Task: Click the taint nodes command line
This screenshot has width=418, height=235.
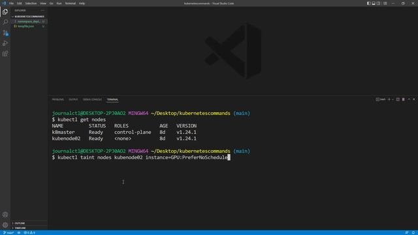Action: (142, 157)
